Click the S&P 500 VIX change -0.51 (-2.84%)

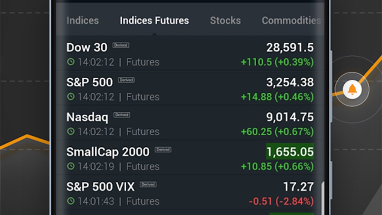tap(281, 202)
